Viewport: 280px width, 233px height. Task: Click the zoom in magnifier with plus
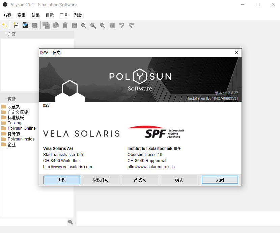(84, 26)
